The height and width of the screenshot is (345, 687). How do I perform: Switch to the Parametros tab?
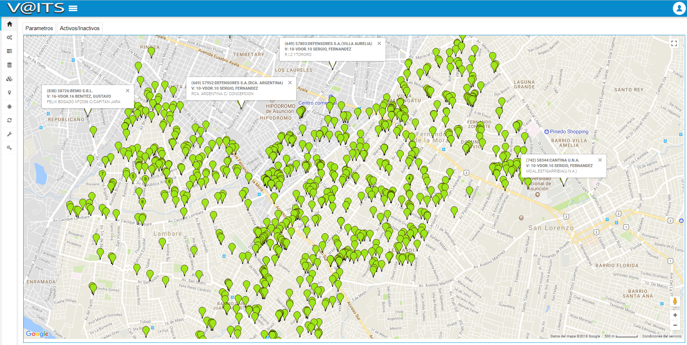[39, 28]
